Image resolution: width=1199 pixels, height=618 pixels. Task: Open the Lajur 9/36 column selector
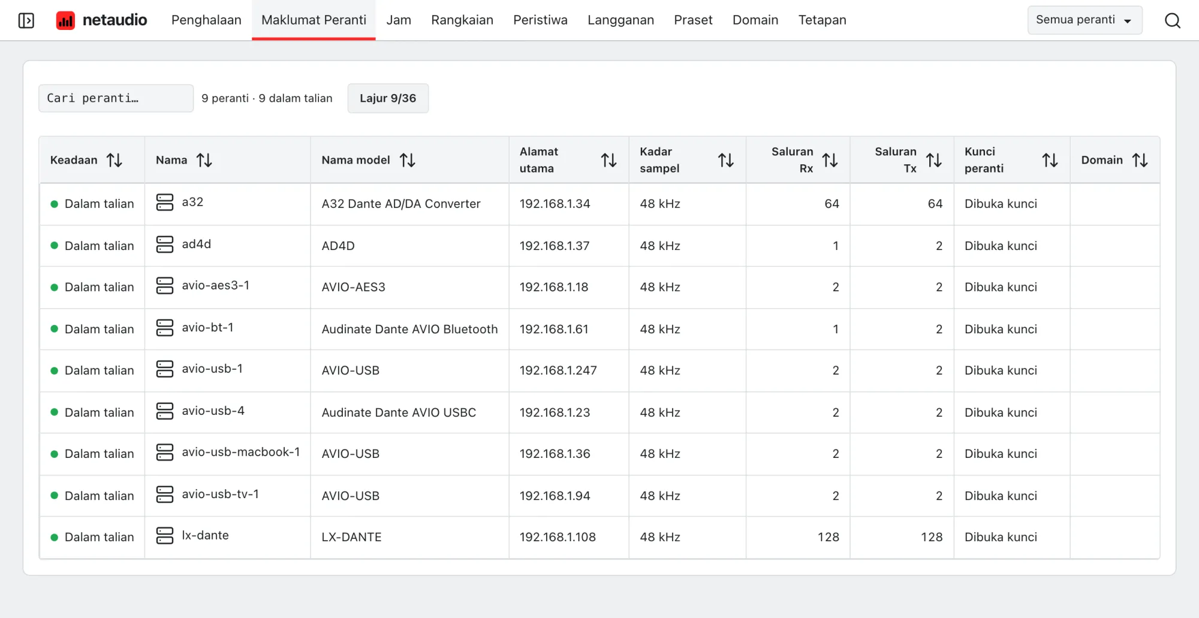pos(388,98)
